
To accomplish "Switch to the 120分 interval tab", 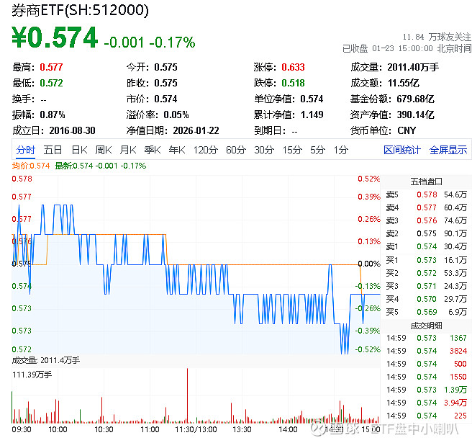I will coord(205,150).
